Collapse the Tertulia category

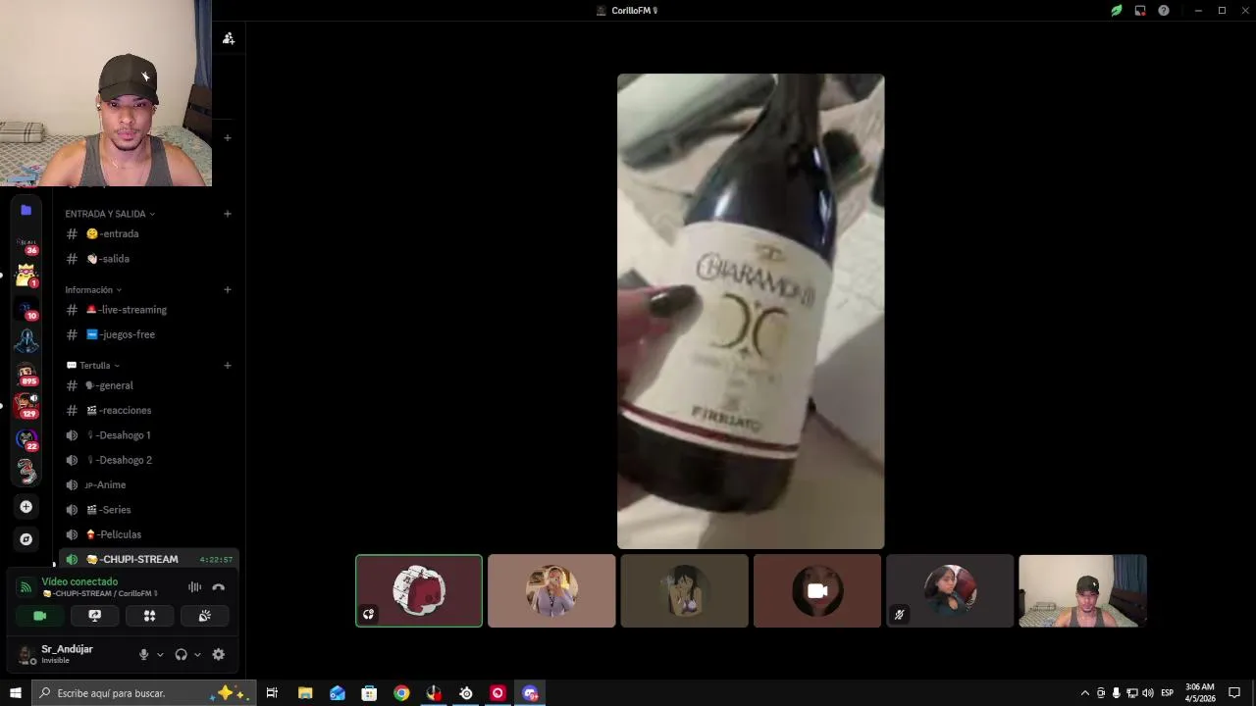(x=93, y=366)
